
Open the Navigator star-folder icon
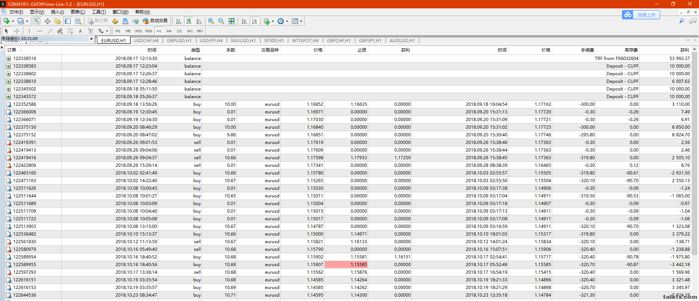coord(58,21)
